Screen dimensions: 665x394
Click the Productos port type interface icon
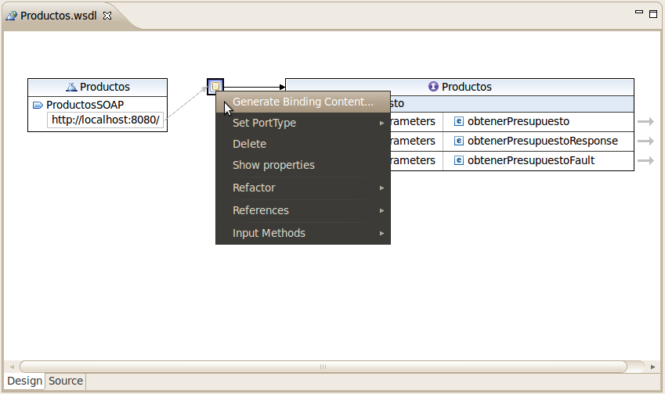[433, 87]
